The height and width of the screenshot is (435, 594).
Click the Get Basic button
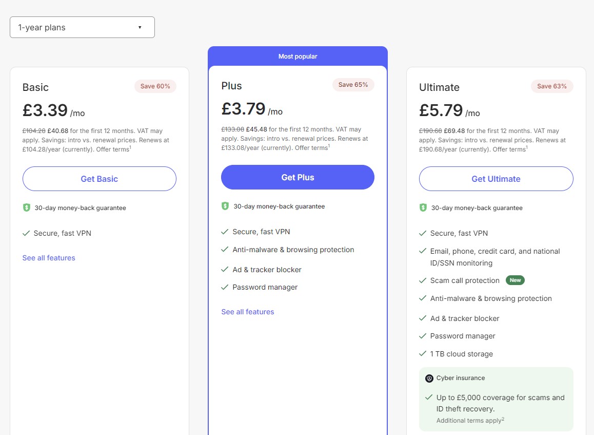click(99, 179)
